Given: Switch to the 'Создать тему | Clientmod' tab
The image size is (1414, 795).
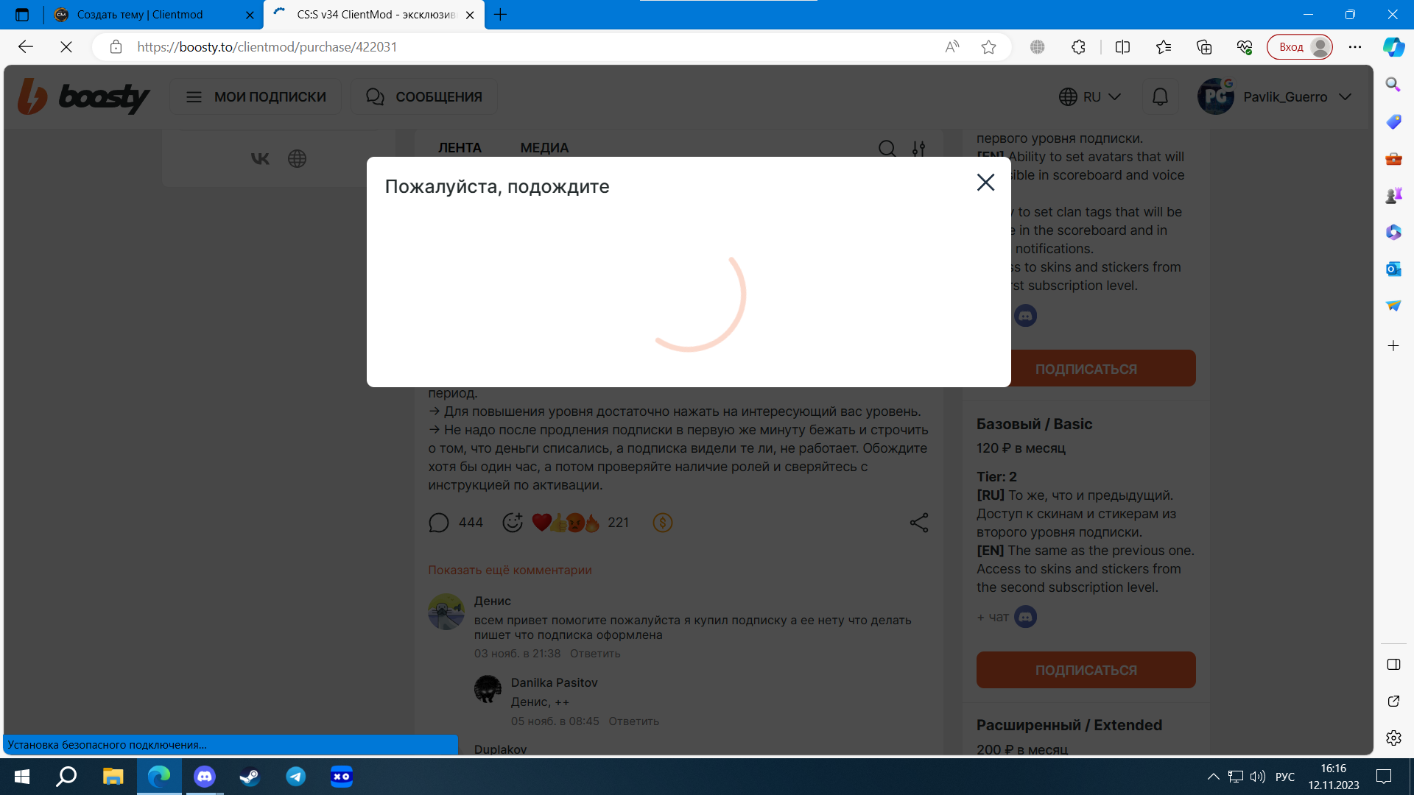Looking at the screenshot, I should pyautogui.click(x=140, y=15).
